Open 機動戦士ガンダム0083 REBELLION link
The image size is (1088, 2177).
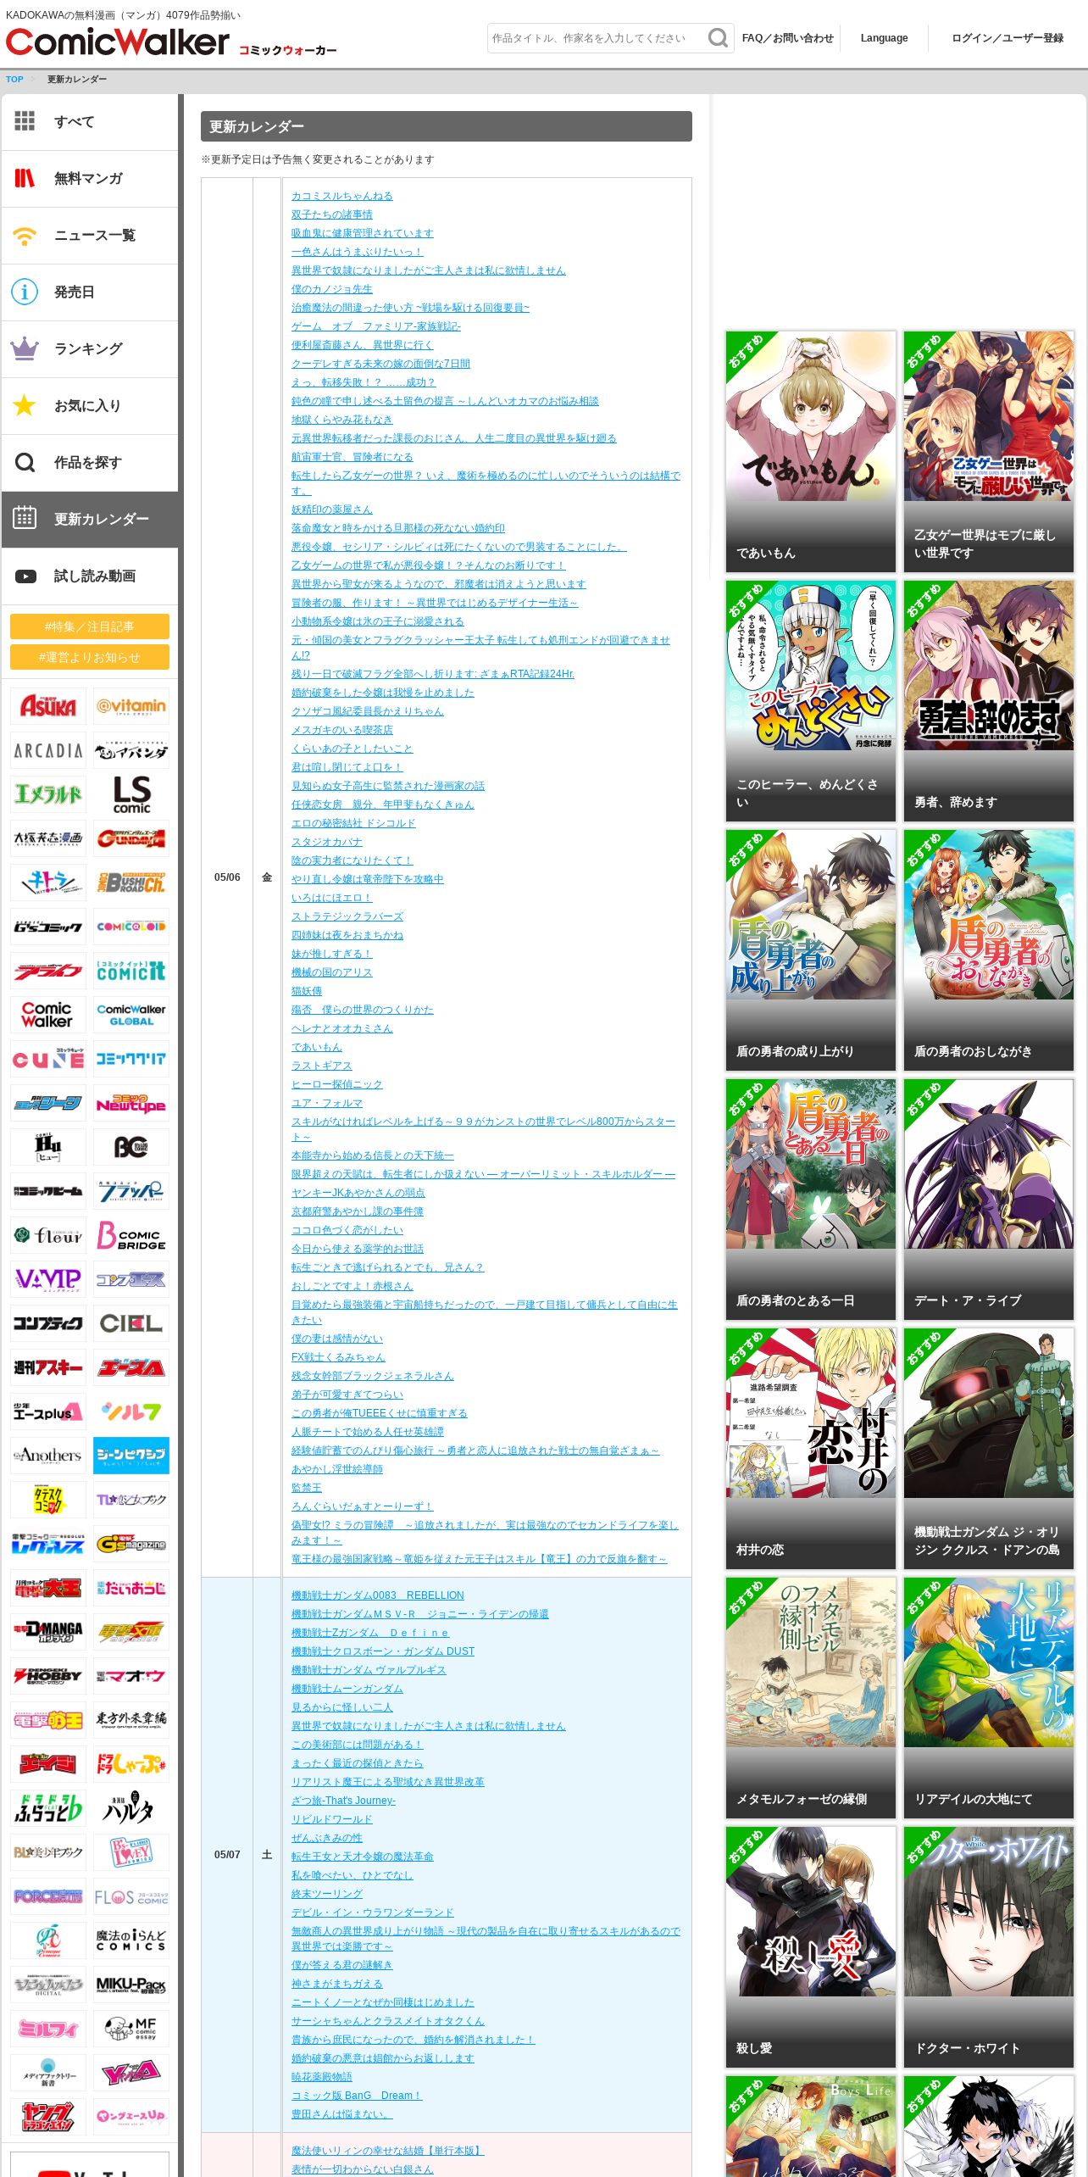(x=378, y=1595)
